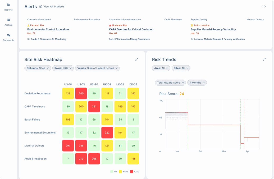Select the green 7 heatmap cell
Viewport: 274px width, 179px height.
tap(68, 159)
